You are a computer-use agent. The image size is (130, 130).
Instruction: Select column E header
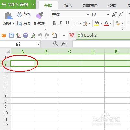pyautogui.click(x=116, y=51)
